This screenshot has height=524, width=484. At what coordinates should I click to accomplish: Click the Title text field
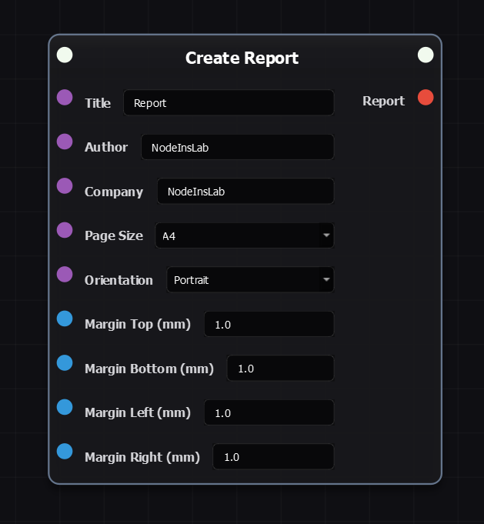(x=229, y=103)
